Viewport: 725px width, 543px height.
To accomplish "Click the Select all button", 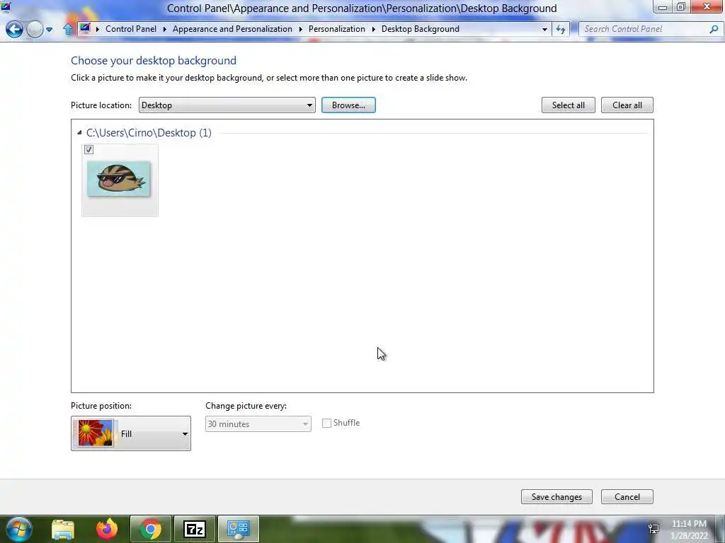I will (569, 105).
